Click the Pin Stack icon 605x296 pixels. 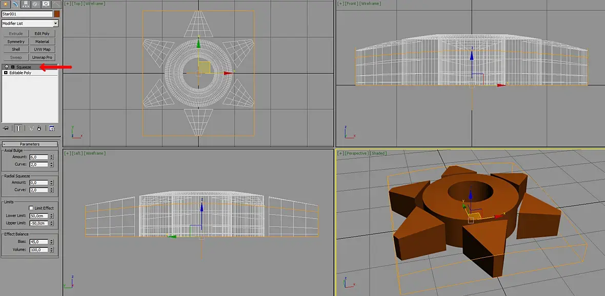point(6,128)
